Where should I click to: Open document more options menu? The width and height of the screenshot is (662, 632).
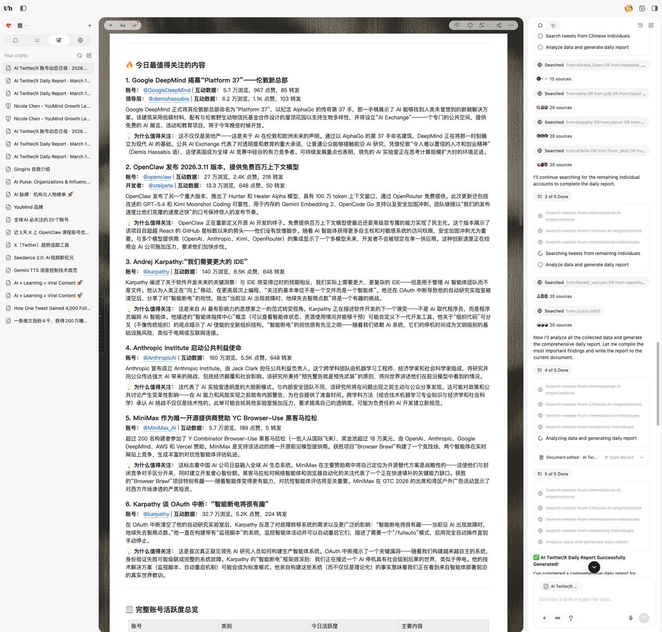tap(511, 25)
